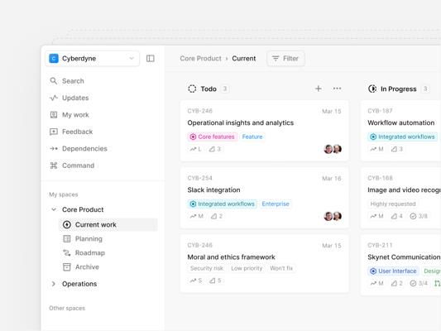Viewport: 441px width, 331px height.
Task: Open Todo column three-dot menu
Action: (x=337, y=89)
